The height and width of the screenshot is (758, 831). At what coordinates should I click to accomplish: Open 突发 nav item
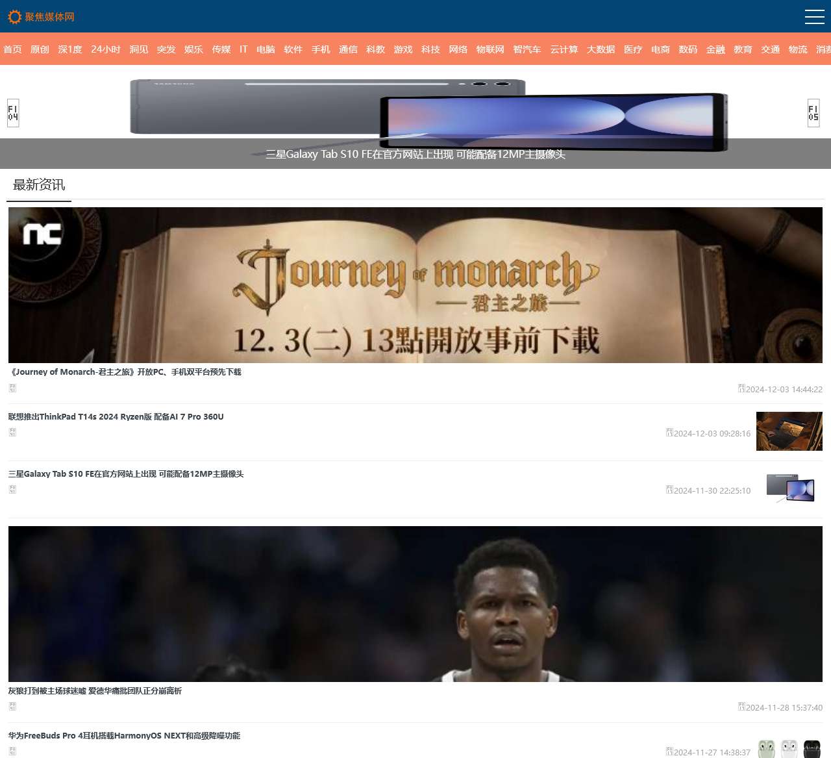tap(166, 49)
